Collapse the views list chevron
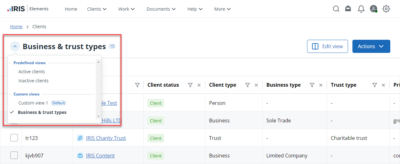The height and width of the screenshot is (164, 400). [15, 46]
